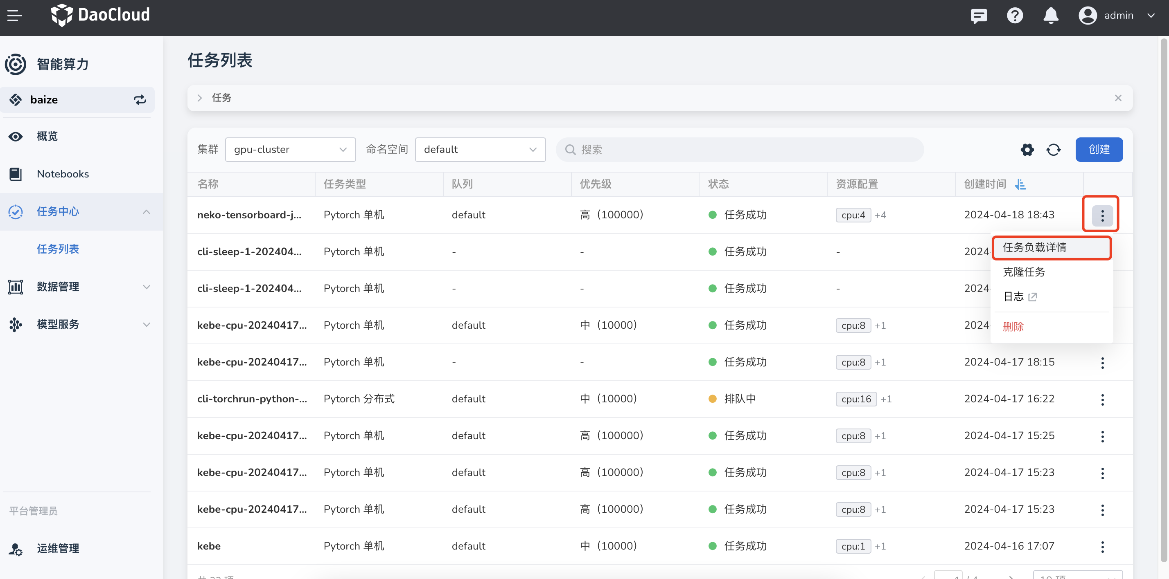This screenshot has height=579, width=1169.
Task: Open the notifications bell
Action: tap(1051, 16)
